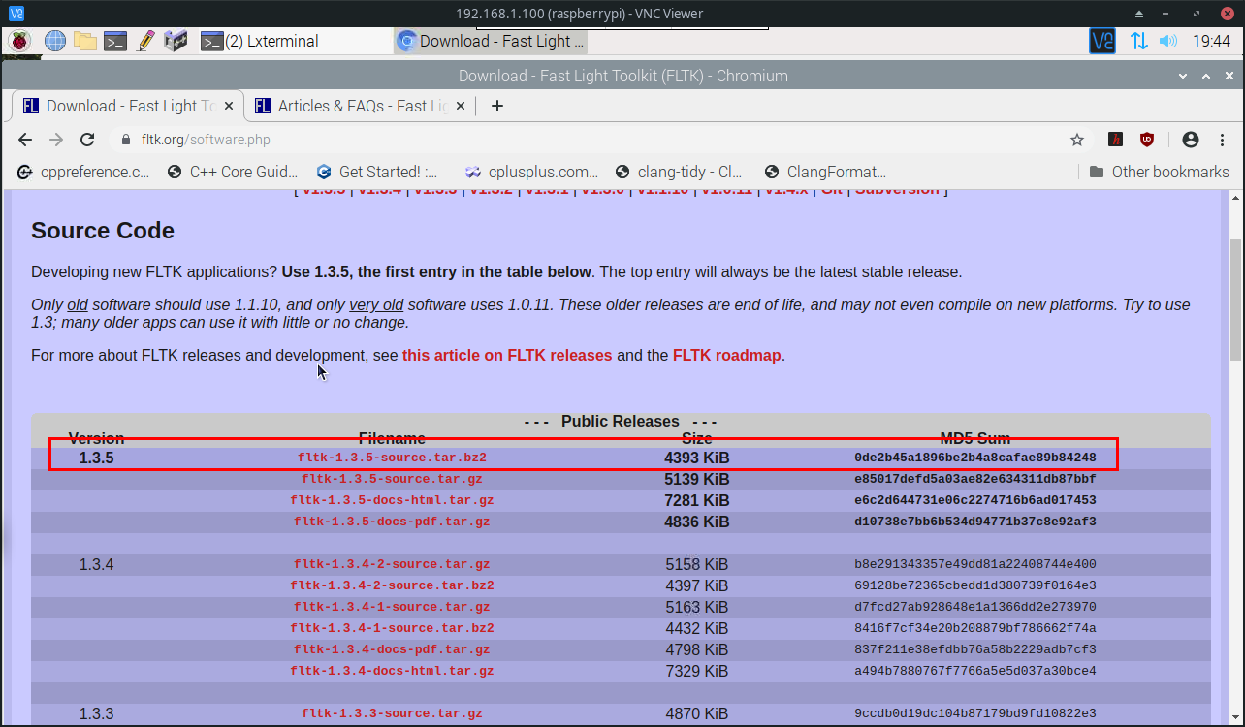This screenshot has height=727, width=1245.
Task: Open the Chromium profile avatar icon
Action: [x=1191, y=140]
